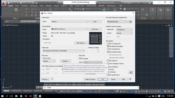175x98 pixels.
Task: Click the keyword search field in title bar
Action: [x=109, y=3]
